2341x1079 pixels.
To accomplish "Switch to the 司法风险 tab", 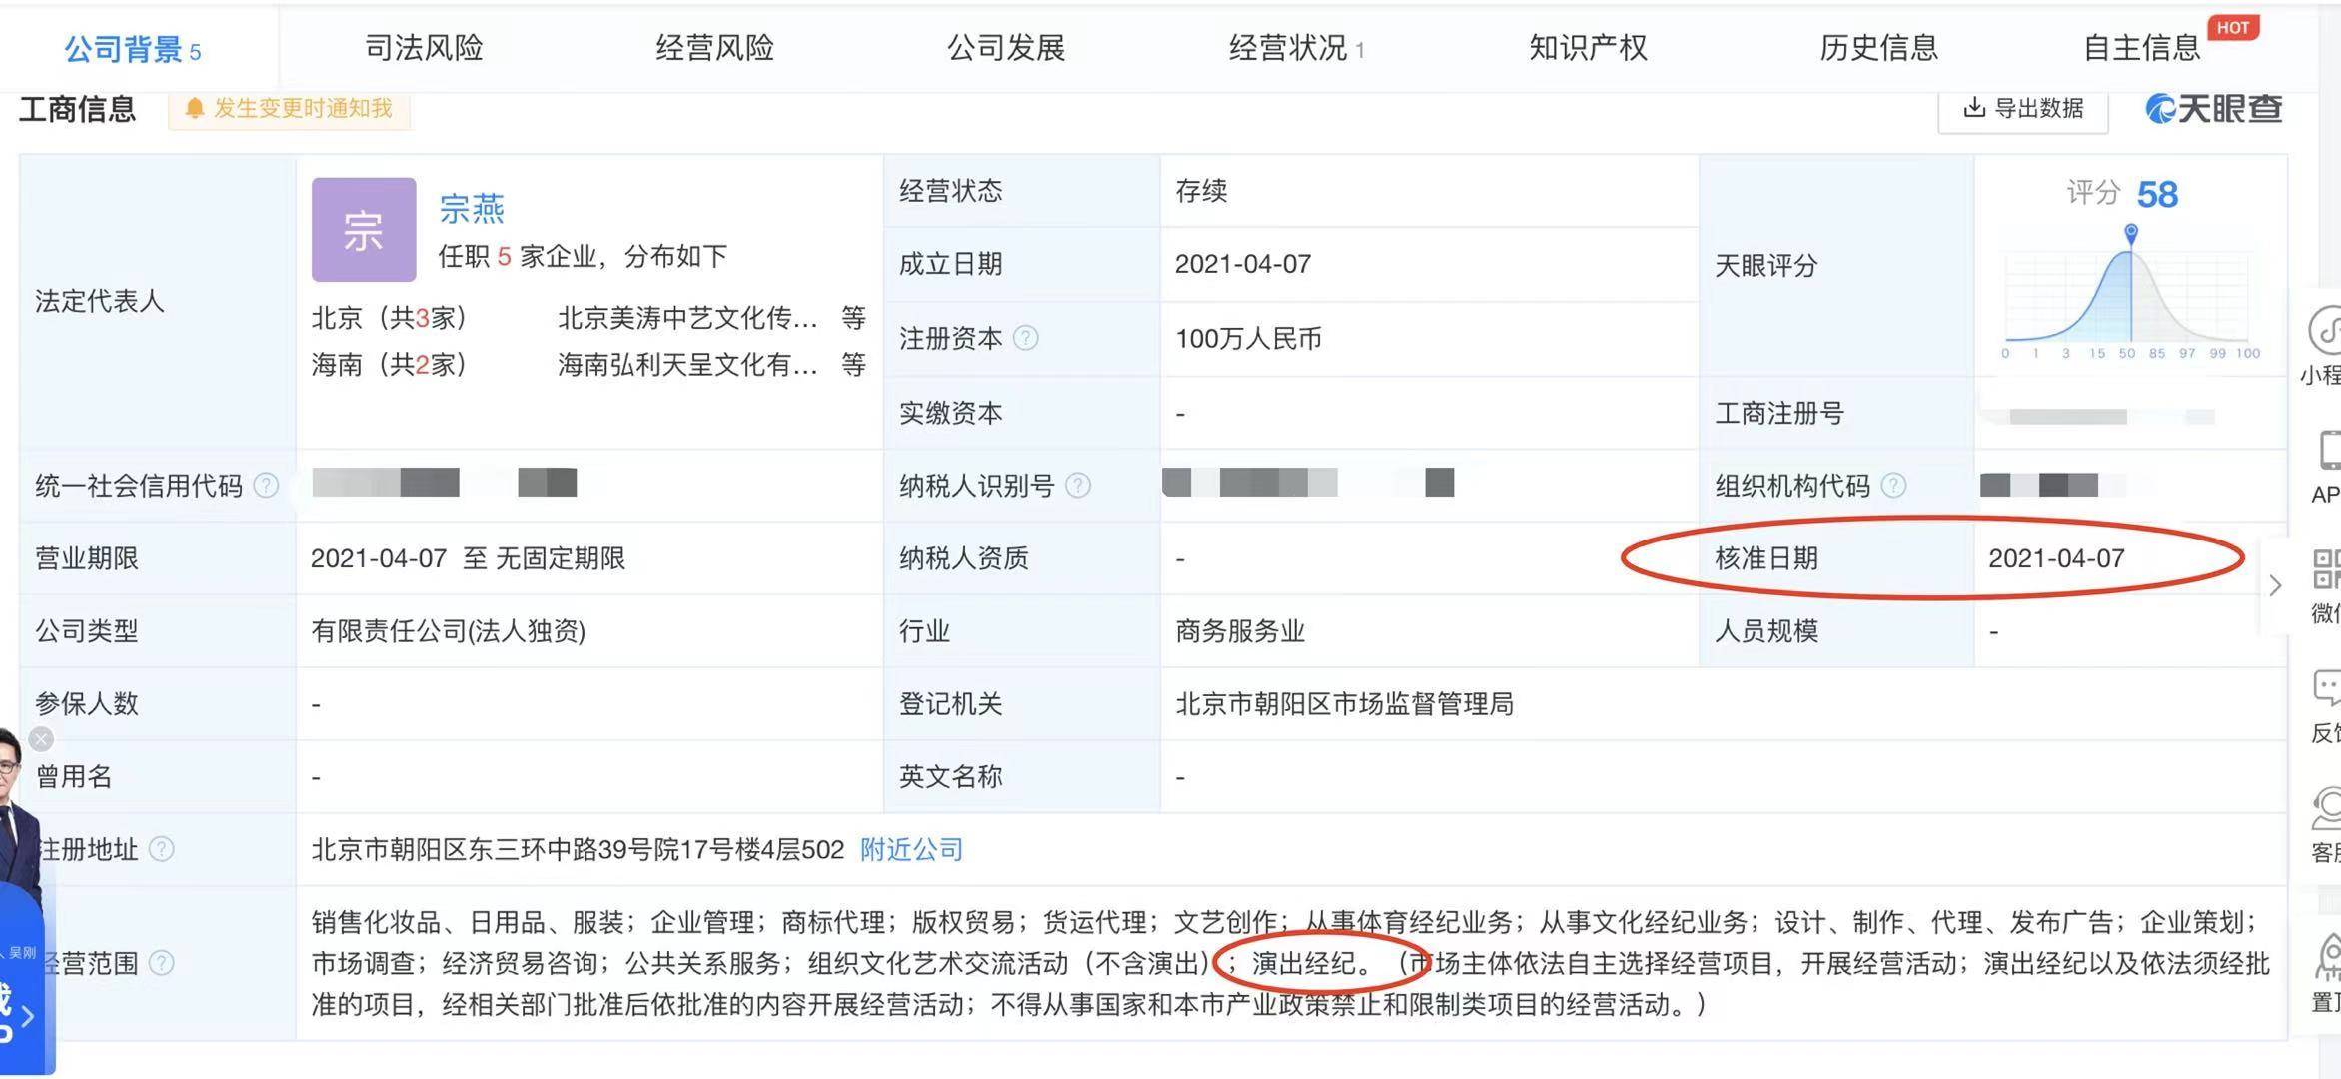I will (x=424, y=47).
